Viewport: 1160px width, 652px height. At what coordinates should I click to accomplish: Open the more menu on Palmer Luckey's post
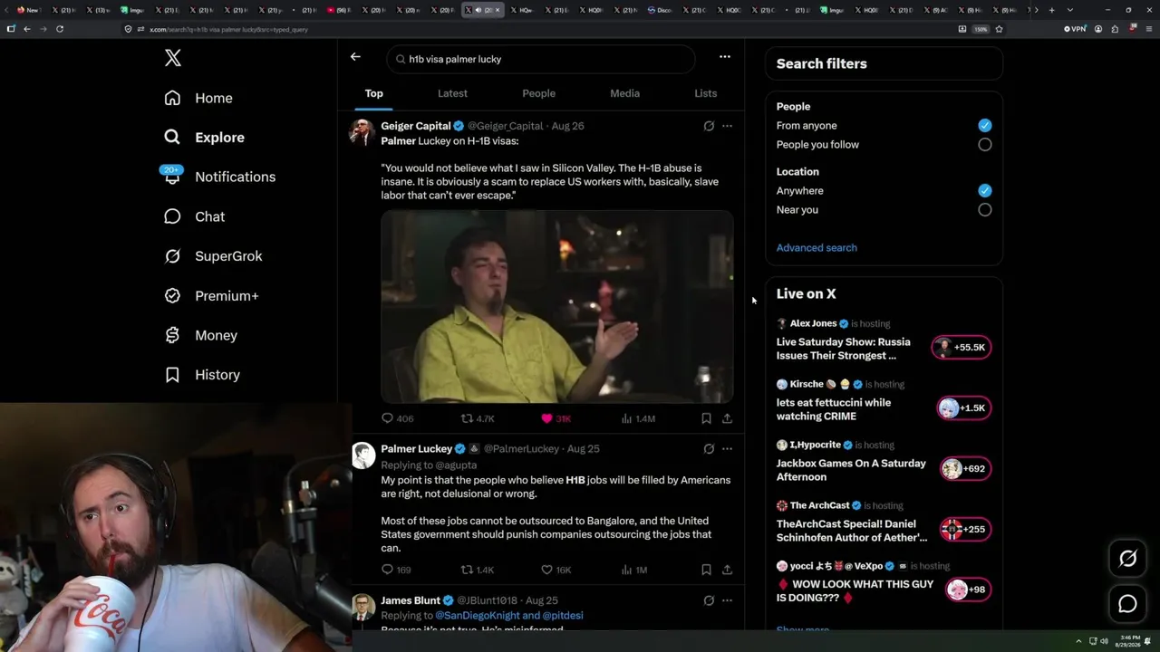pos(727,448)
